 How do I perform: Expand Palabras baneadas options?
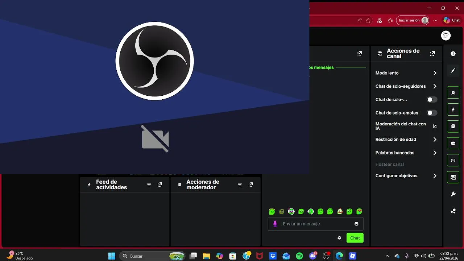pyautogui.click(x=406, y=153)
